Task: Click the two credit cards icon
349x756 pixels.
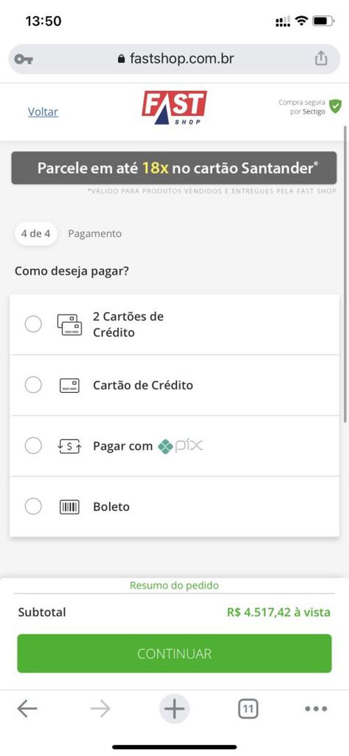Action: pos(69,324)
